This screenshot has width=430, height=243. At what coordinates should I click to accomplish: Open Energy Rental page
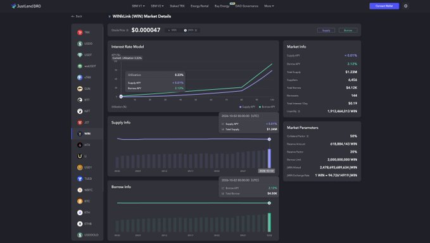[x=199, y=6]
